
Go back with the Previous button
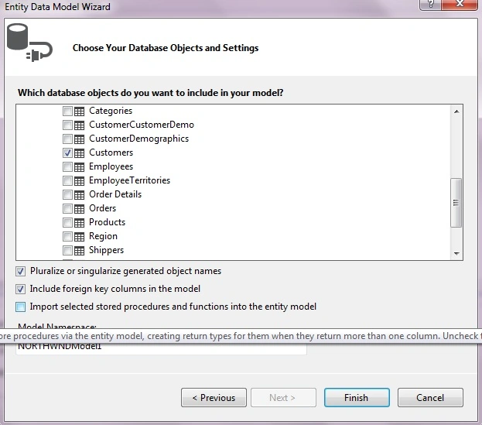pos(214,398)
